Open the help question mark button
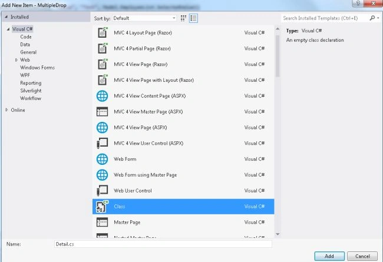The height and width of the screenshot is (262, 383). [358, 3]
